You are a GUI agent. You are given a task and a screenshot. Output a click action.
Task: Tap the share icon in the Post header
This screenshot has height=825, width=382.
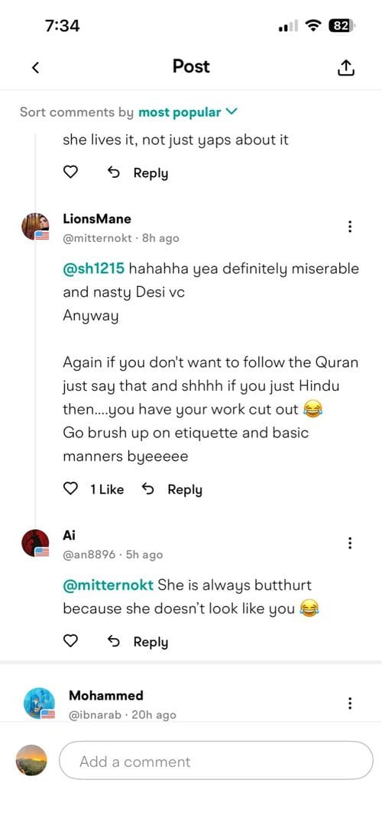(345, 67)
